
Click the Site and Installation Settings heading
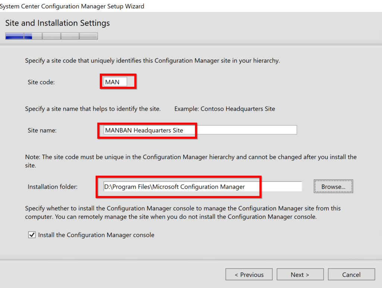click(x=57, y=23)
